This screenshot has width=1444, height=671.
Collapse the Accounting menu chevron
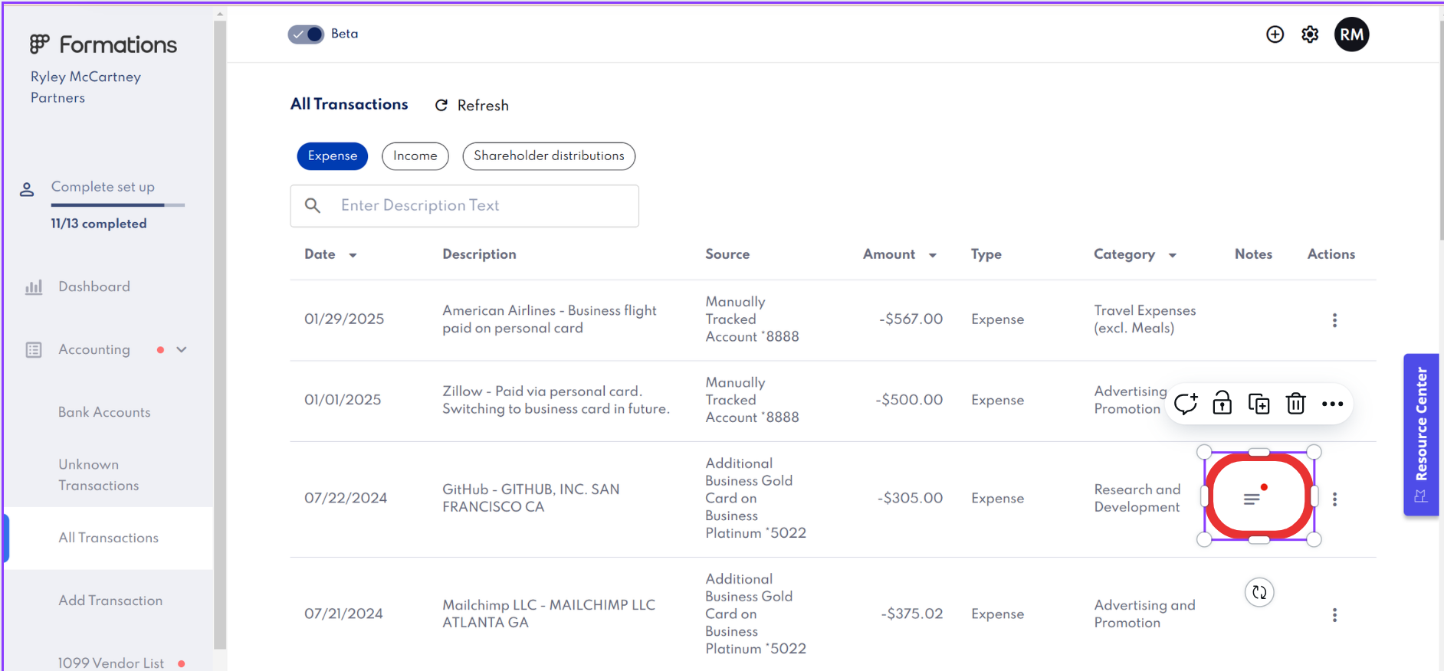tap(182, 349)
